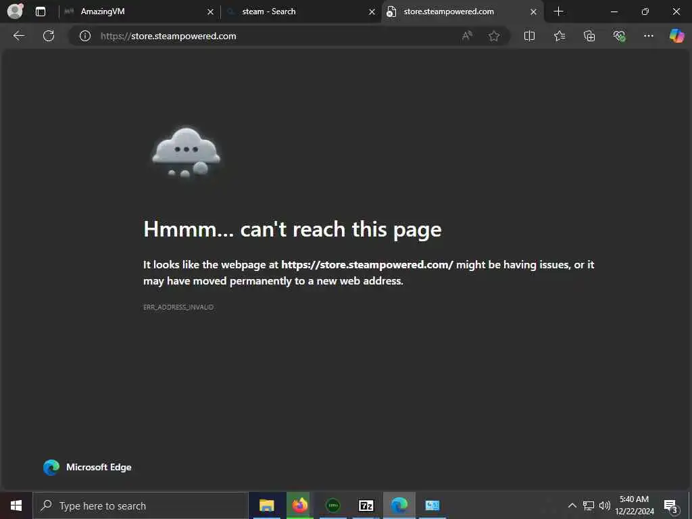Launch Firefox from taskbar
692x519 pixels.
point(299,505)
